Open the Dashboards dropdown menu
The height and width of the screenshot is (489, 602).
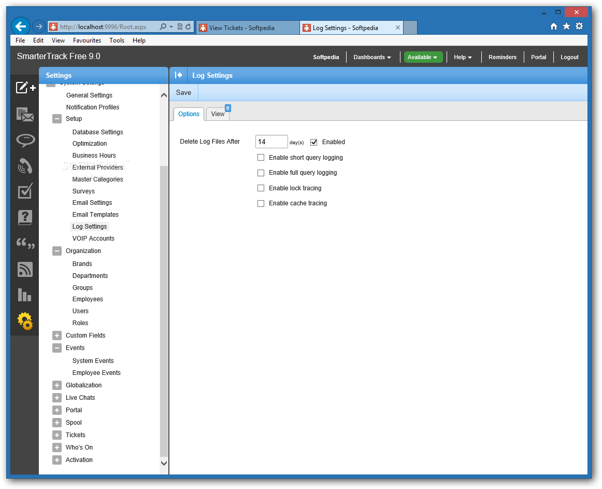click(x=372, y=57)
